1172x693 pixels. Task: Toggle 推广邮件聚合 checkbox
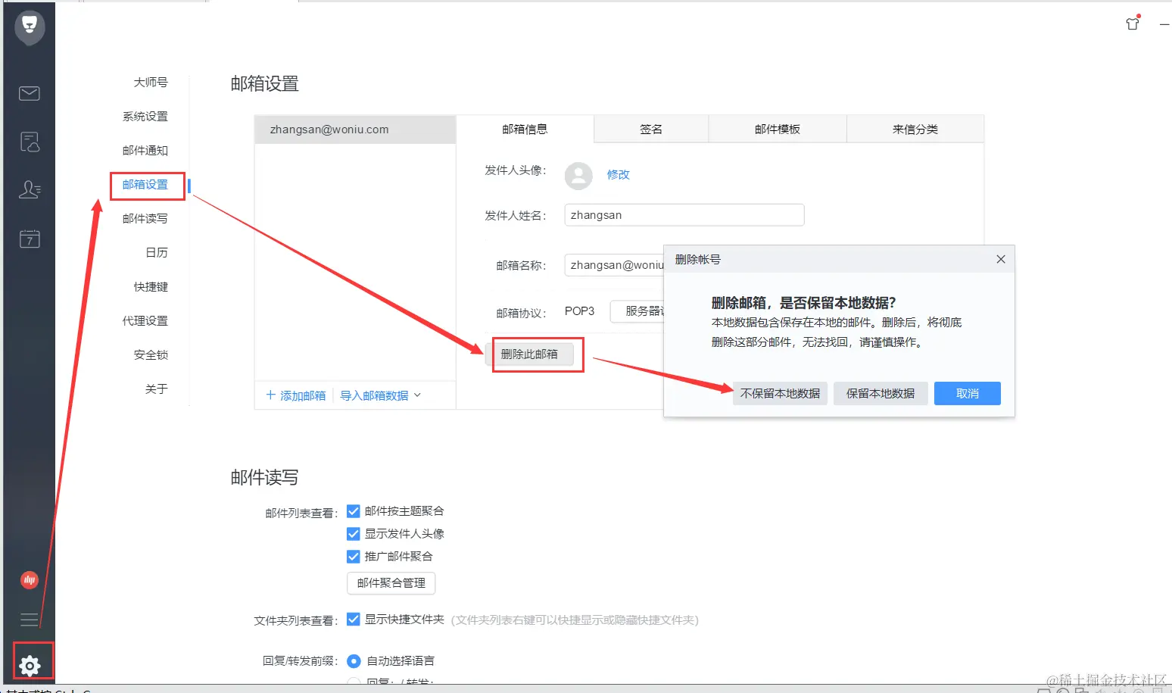(x=354, y=557)
